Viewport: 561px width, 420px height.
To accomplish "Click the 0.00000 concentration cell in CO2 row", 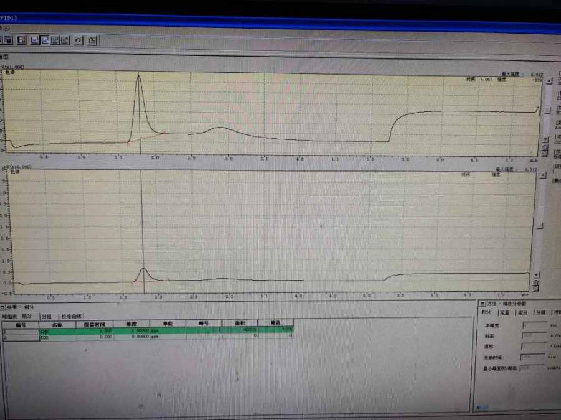I will (x=132, y=337).
